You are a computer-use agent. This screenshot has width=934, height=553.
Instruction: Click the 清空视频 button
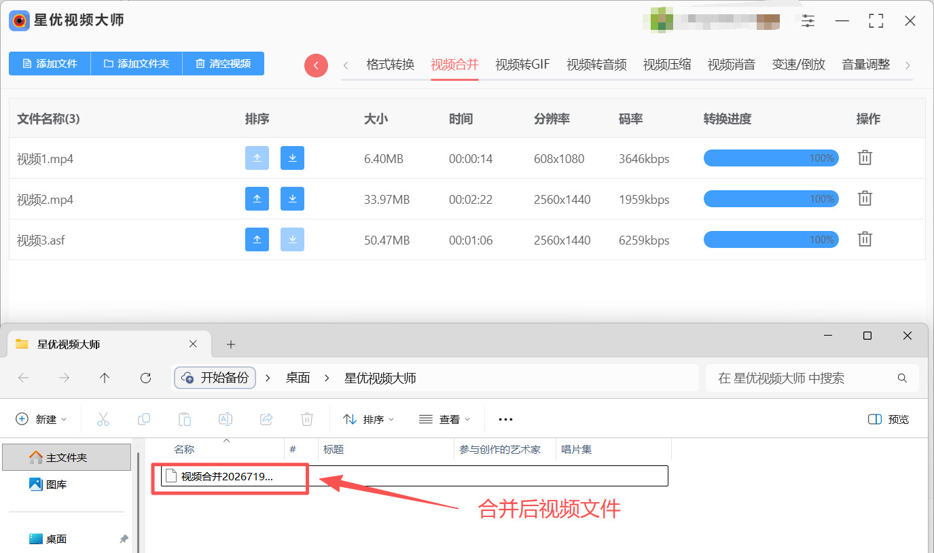tap(223, 64)
